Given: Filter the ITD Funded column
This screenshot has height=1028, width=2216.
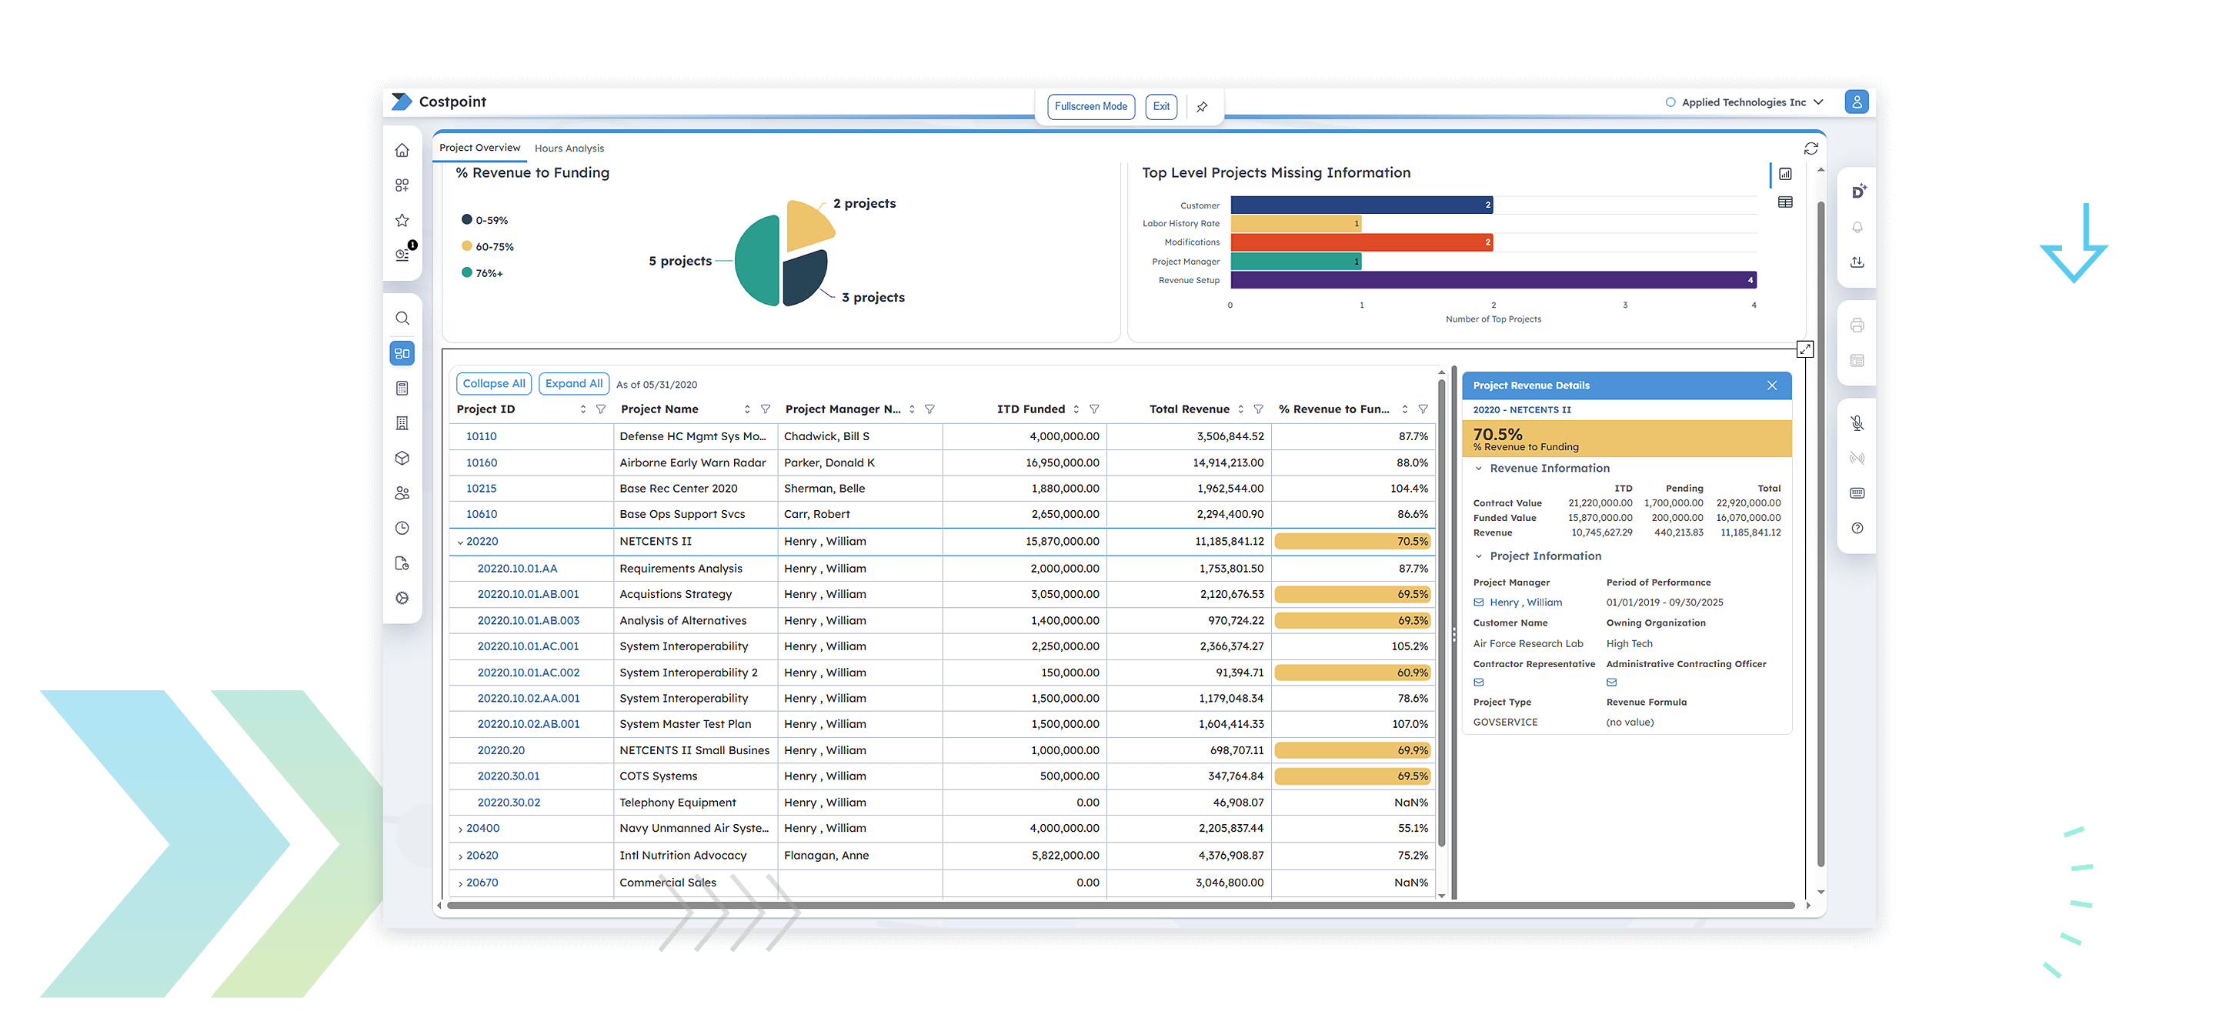Looking at the screenshot, I should coord(1093,409).
